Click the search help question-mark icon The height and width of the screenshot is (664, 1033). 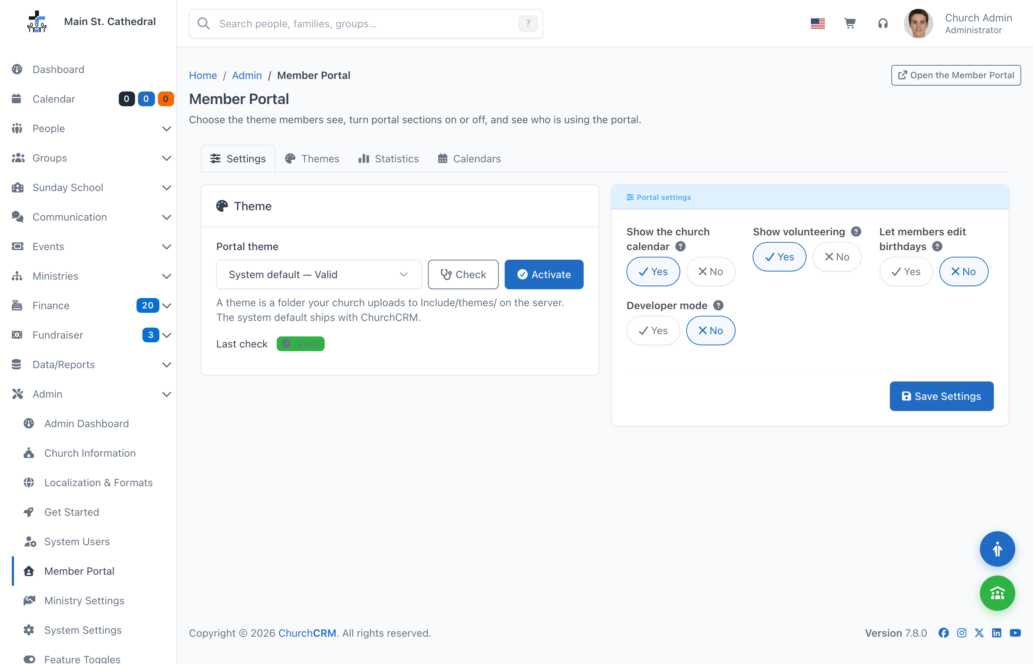click(x=528, y=23)
